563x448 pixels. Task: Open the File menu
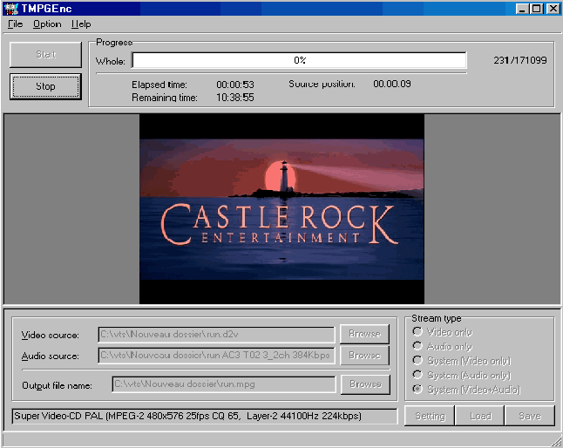16,24
